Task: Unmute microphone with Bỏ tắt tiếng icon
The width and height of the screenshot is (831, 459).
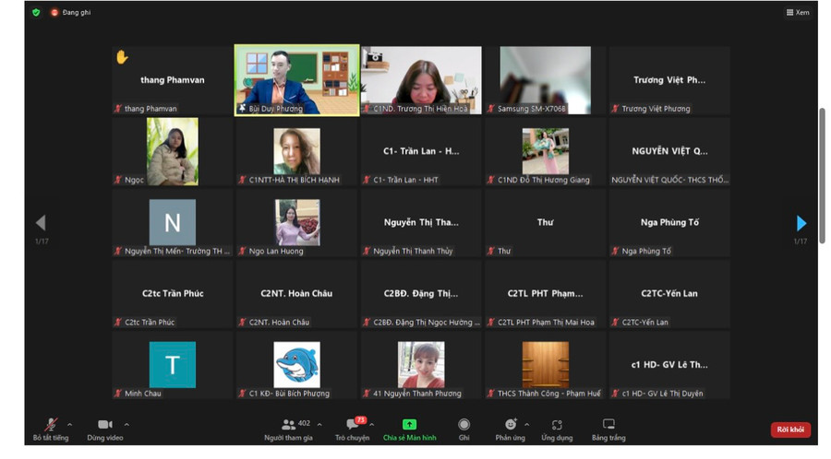Action: click(51, 425)
